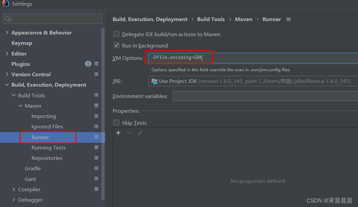Select Running Tests under Maven

point(49,147)
